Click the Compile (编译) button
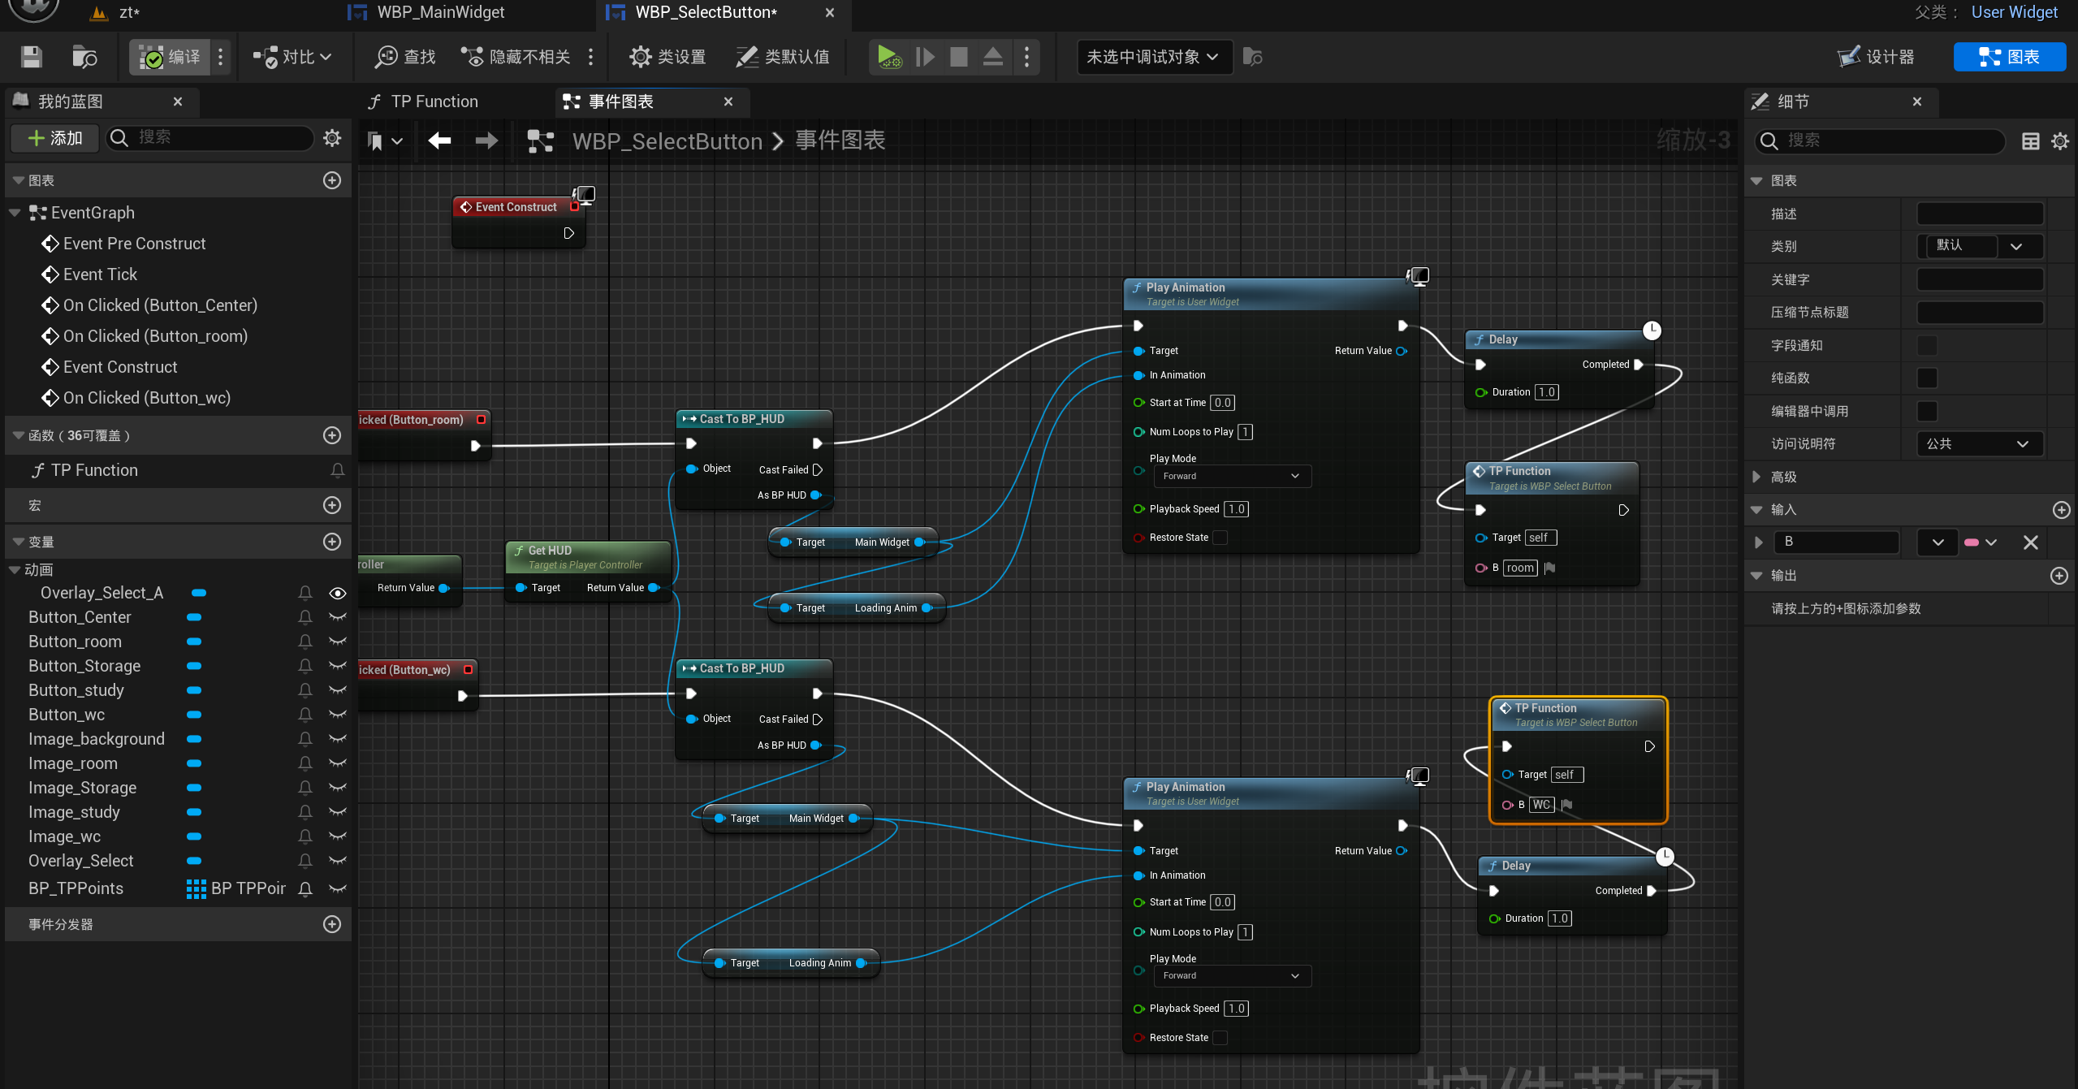2078x1089 pixels. pos(170,57)
